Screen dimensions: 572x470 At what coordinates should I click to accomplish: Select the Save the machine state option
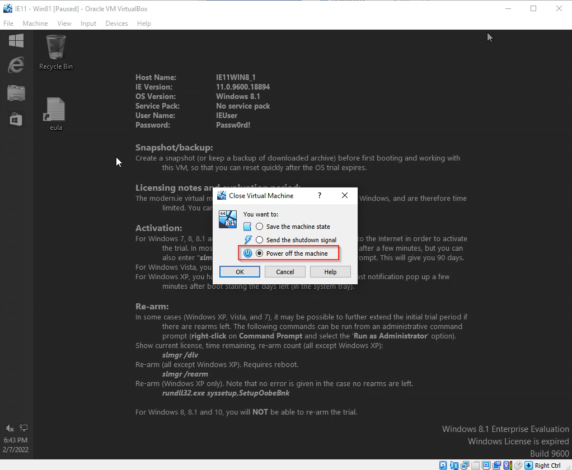259,227
